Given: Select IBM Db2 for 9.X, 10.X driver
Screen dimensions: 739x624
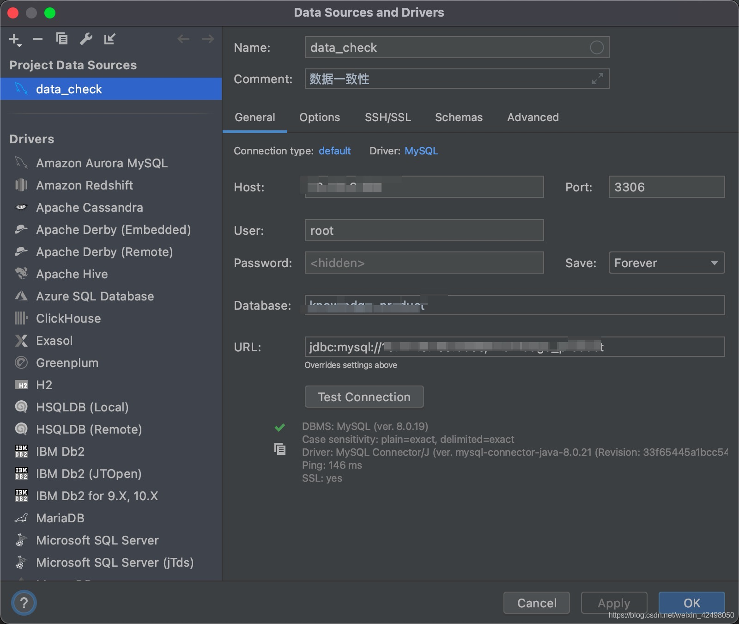Looking at the screenshot, I should [x=111, y=496].
